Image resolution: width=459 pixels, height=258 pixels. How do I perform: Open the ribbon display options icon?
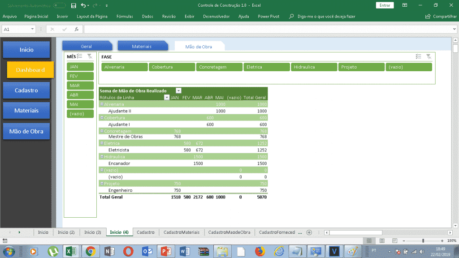coord(405,5)
